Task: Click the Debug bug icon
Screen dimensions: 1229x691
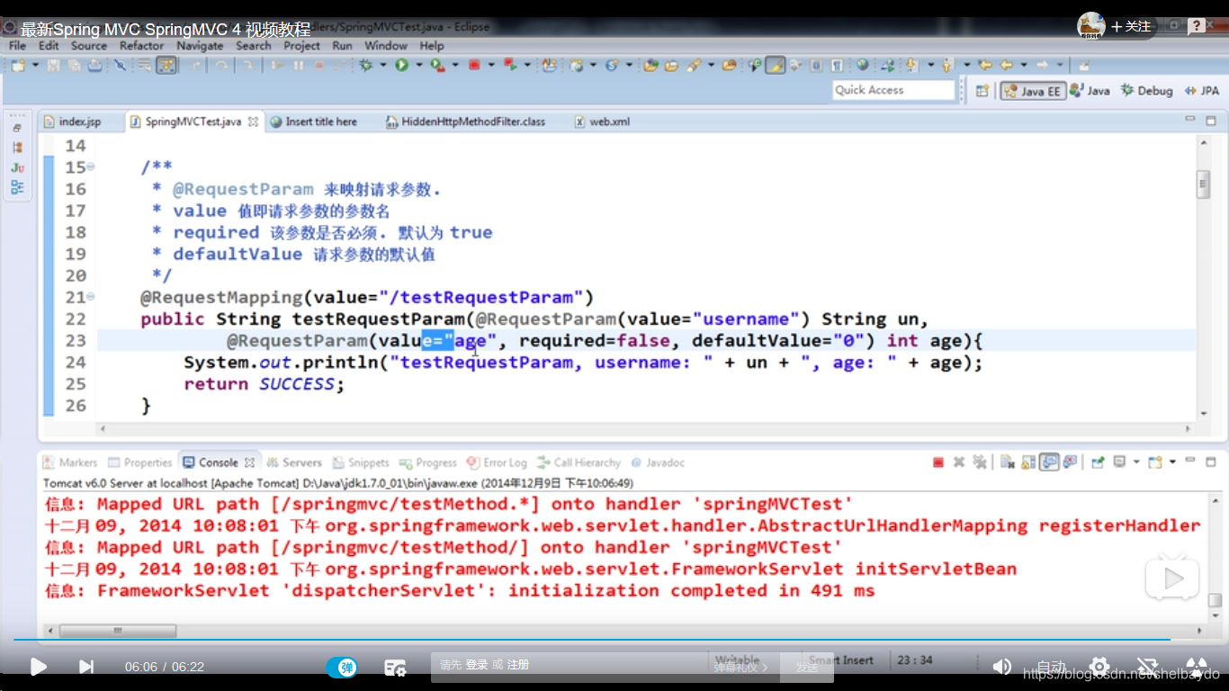Action: (x=366, y=66)
